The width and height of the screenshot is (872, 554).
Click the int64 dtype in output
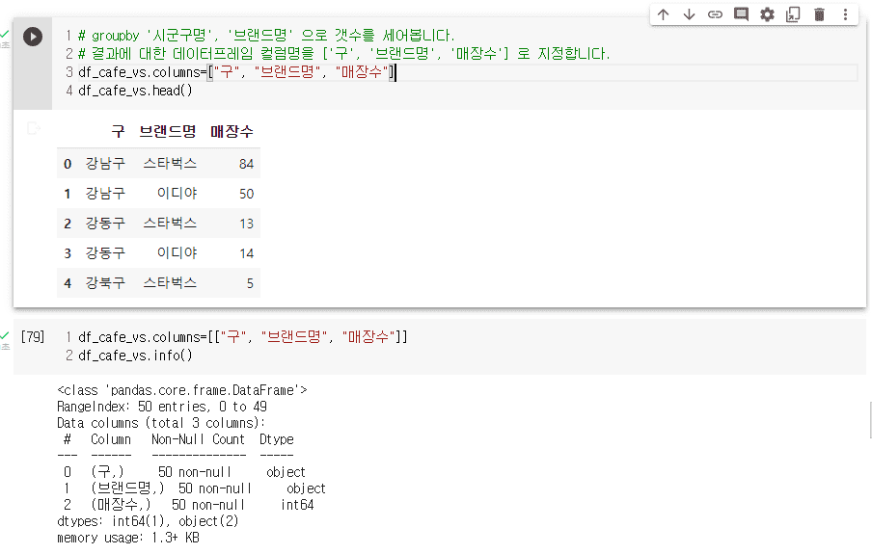297,505
